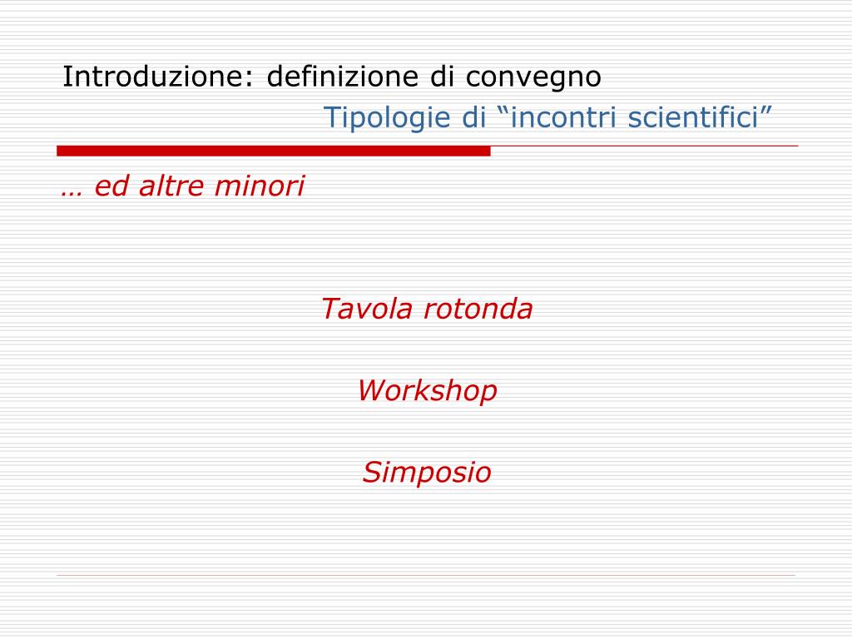The width and height of the screenshot is (852, 639).
Task: Click the blue word "di" in the subtitle
Action: (x=473, y=117)
